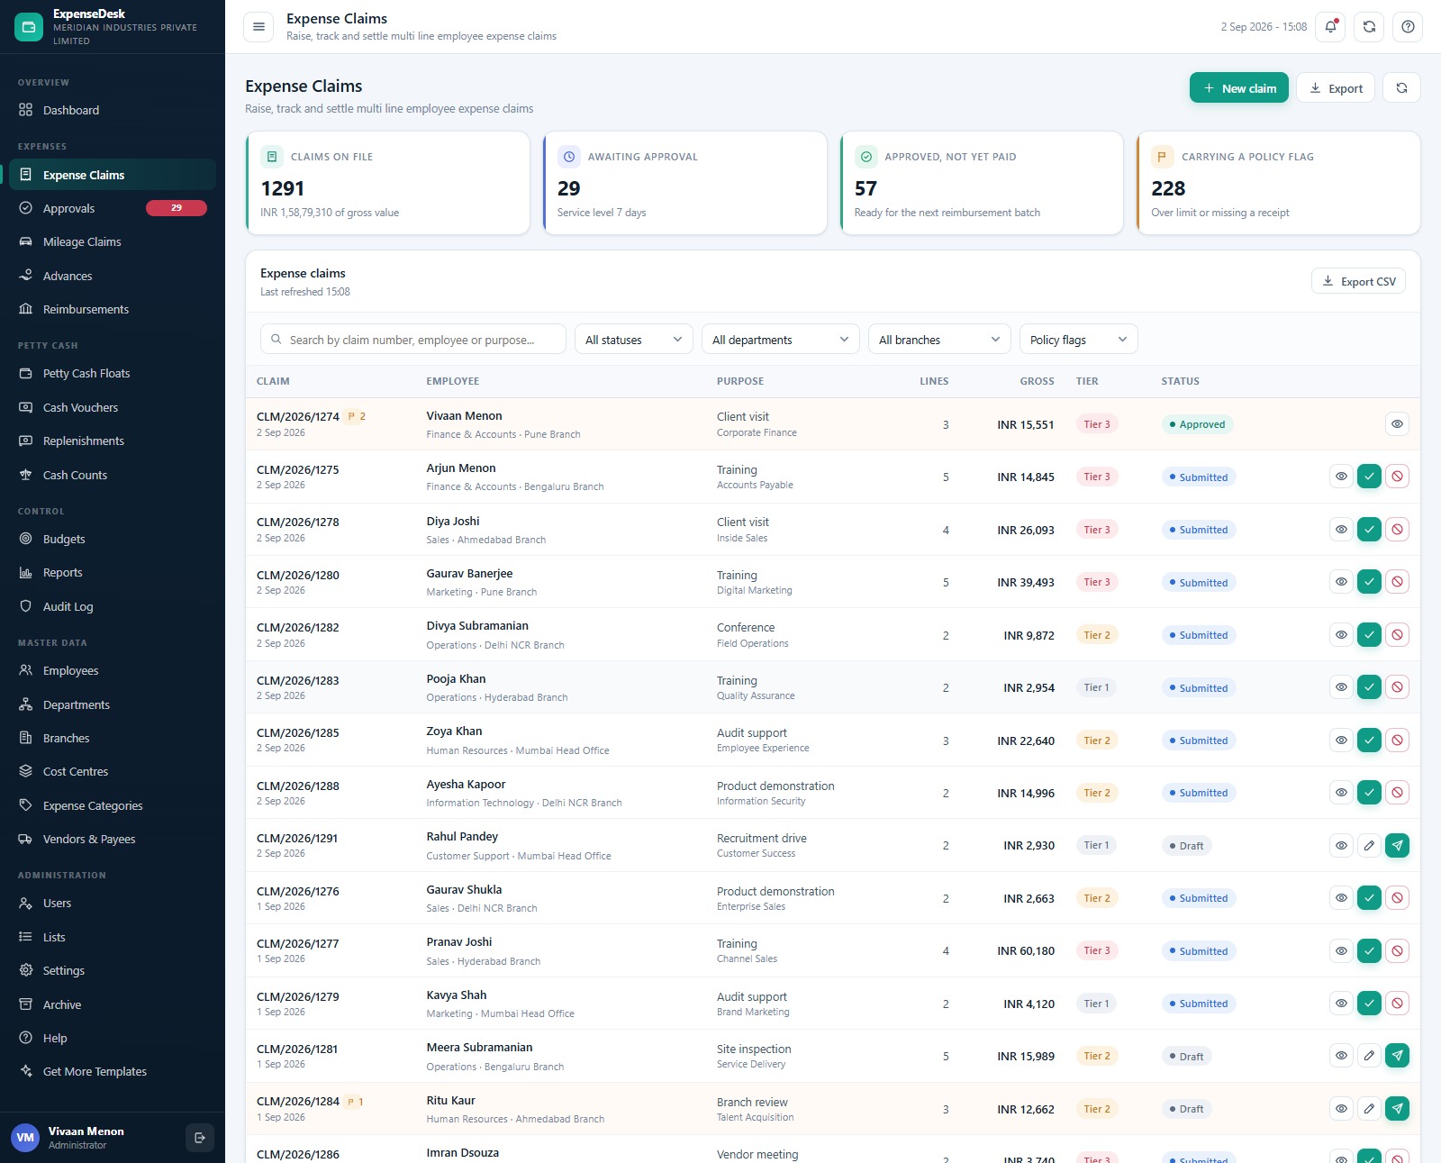The image size is (1441, 1163).
Task: Open the notifications bell
Action: pyautogui.click(x=1330, y=27)
